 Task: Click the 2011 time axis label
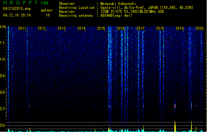[x=22, y=28]
